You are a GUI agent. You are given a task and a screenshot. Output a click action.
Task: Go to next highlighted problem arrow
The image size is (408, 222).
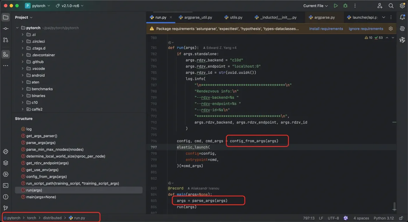tap(393, 38)
